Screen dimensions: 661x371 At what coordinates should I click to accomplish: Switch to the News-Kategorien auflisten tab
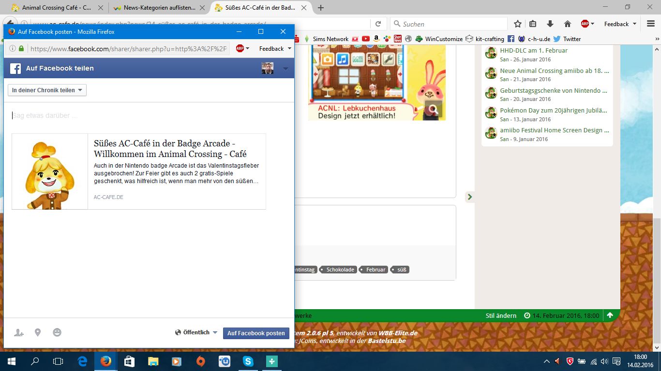[x=155, y=8]
